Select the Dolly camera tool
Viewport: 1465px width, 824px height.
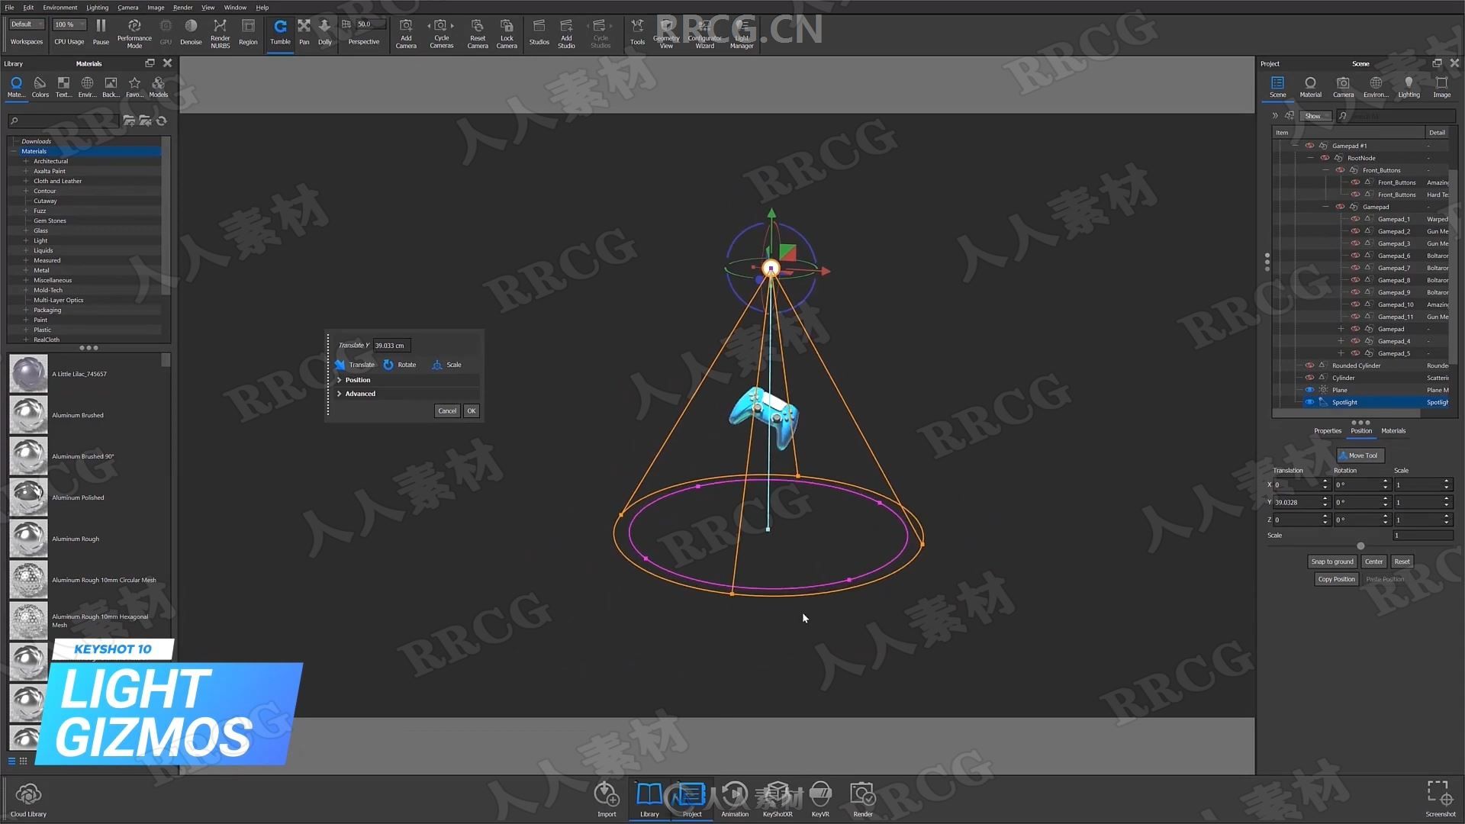[x=325, y=32]
